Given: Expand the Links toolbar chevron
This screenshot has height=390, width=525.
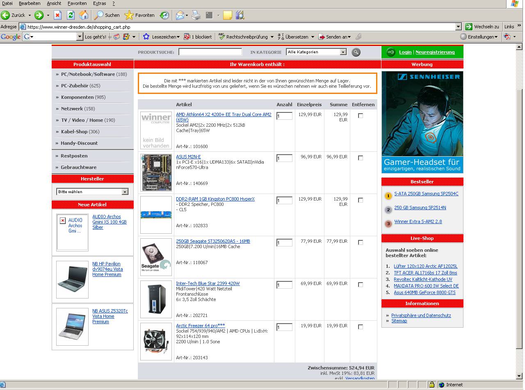Looking at the screenshot, I should tap(519, 26).
